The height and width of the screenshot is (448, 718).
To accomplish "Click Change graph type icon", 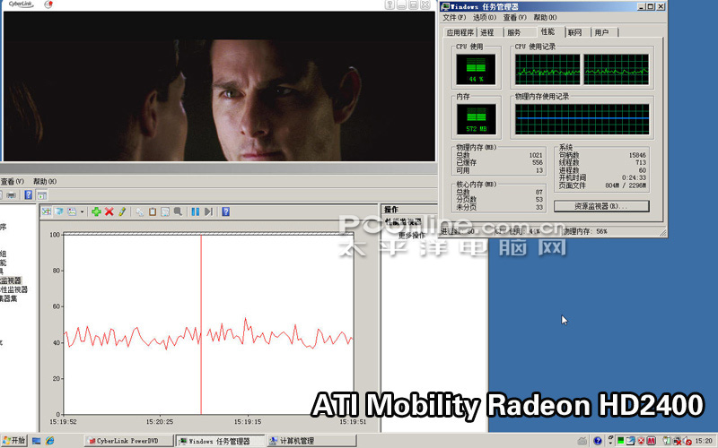I will tap(72, 211).
